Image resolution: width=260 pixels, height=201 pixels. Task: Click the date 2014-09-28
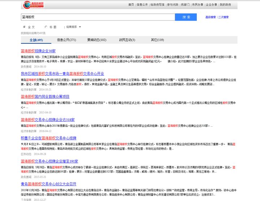pos(40,154)
